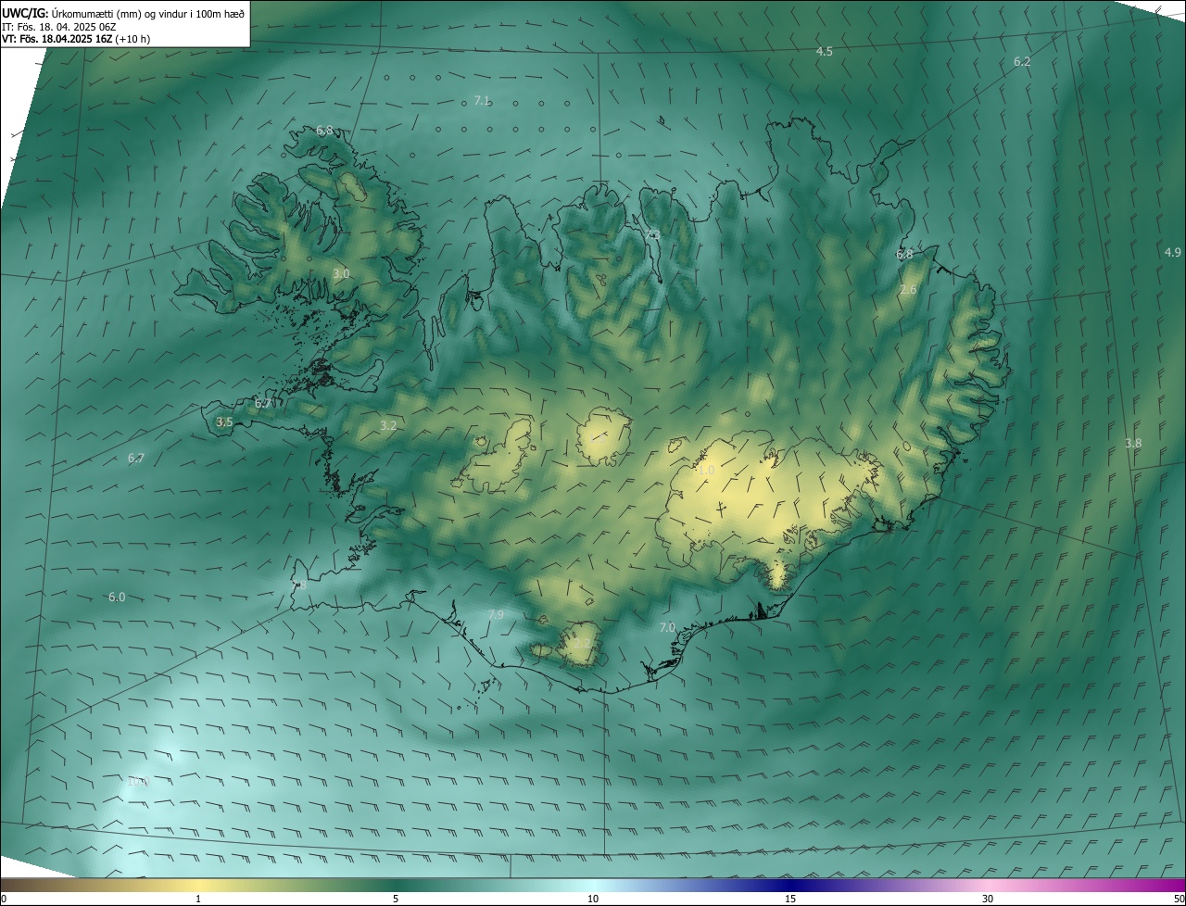The width and height of the screenshot is (1186, 906).
Task: Click the 7.9 value label on the south coast
Action: (496, 615)
